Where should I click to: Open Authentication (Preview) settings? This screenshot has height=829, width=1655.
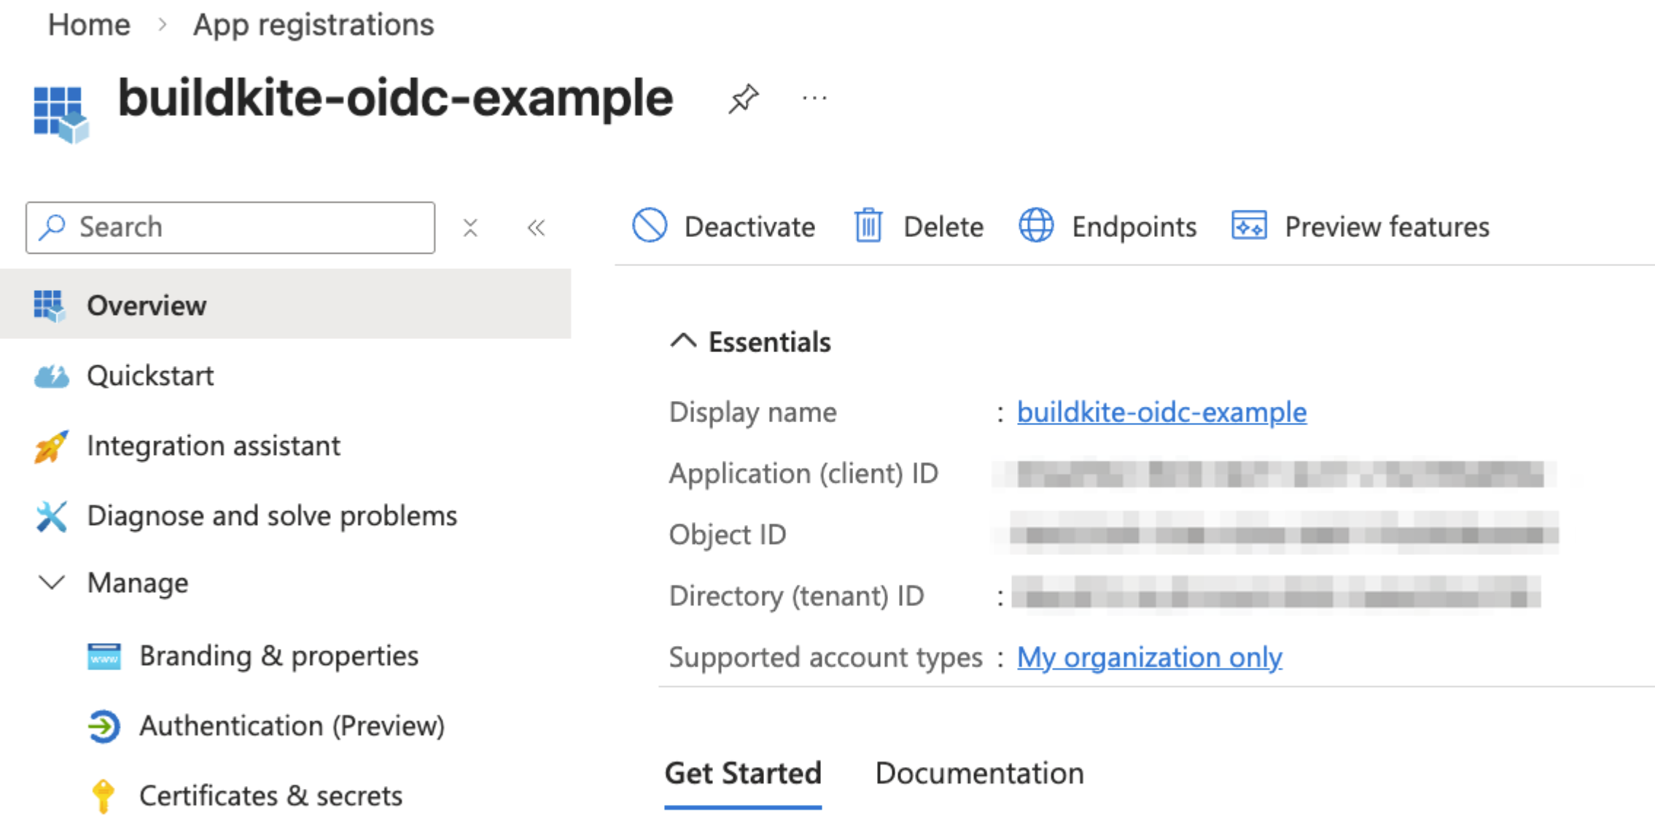(292, 725)
